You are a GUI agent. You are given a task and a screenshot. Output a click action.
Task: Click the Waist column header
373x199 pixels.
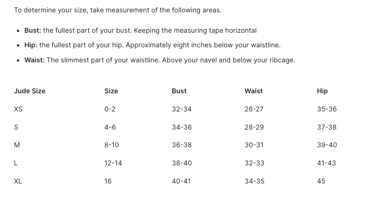pyautogui.click(x=253, y=91)
